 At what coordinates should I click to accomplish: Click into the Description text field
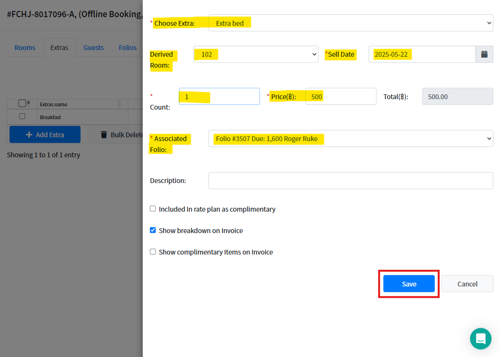coord(350,181)
